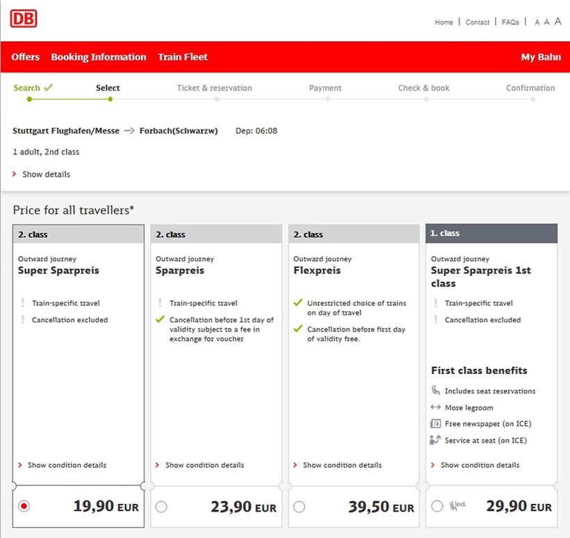The image size is (570, 538).
Task: Click the free newspaper icon
Action: point(435,423)
